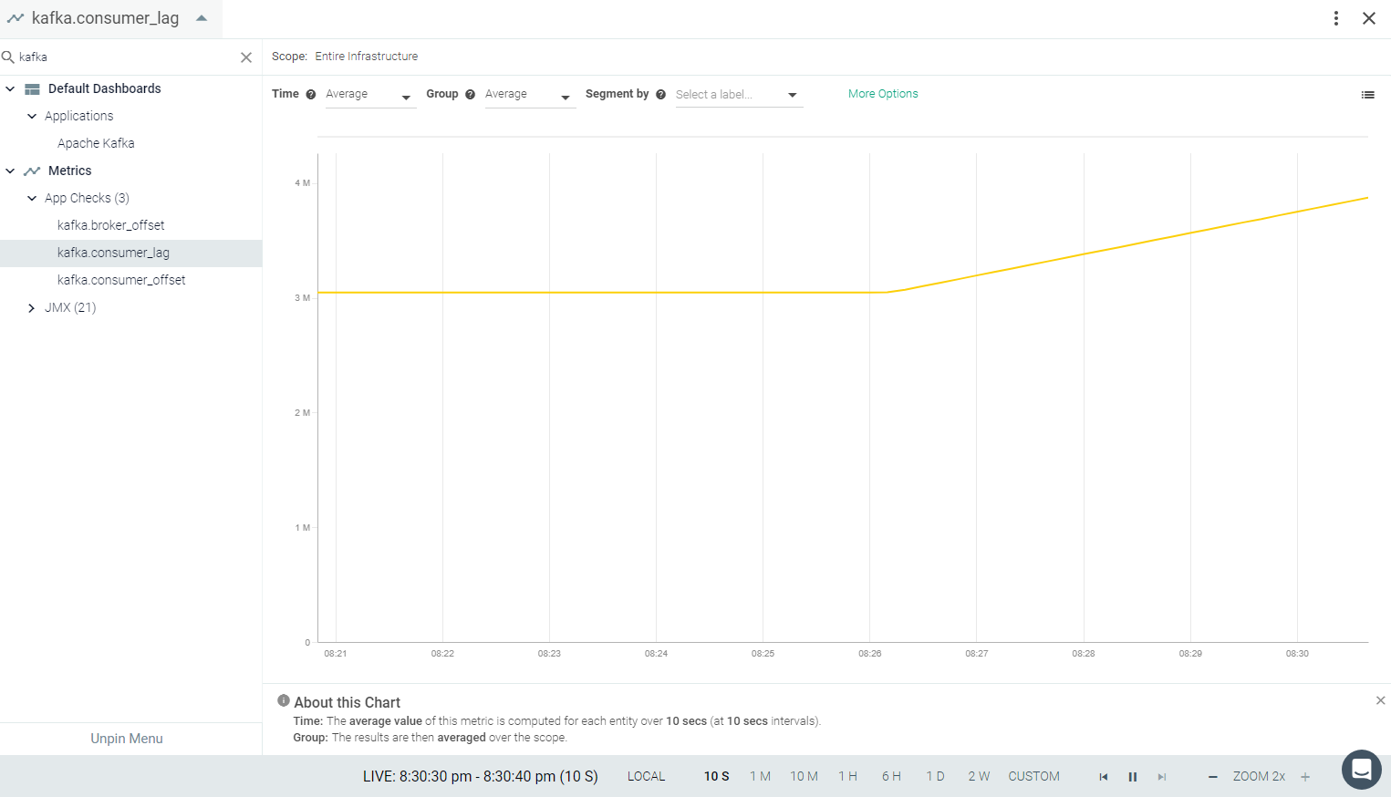Open the Segment by help icon
Viewport: 1391px width, 797px height.
point(661,94)
